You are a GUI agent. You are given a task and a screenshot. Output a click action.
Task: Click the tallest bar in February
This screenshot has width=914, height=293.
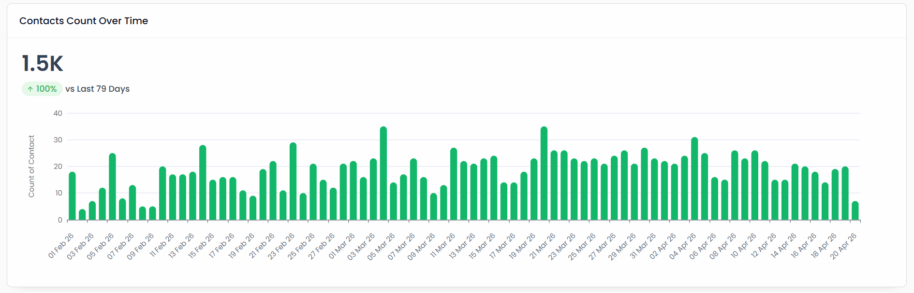click(x=293, y=181)
